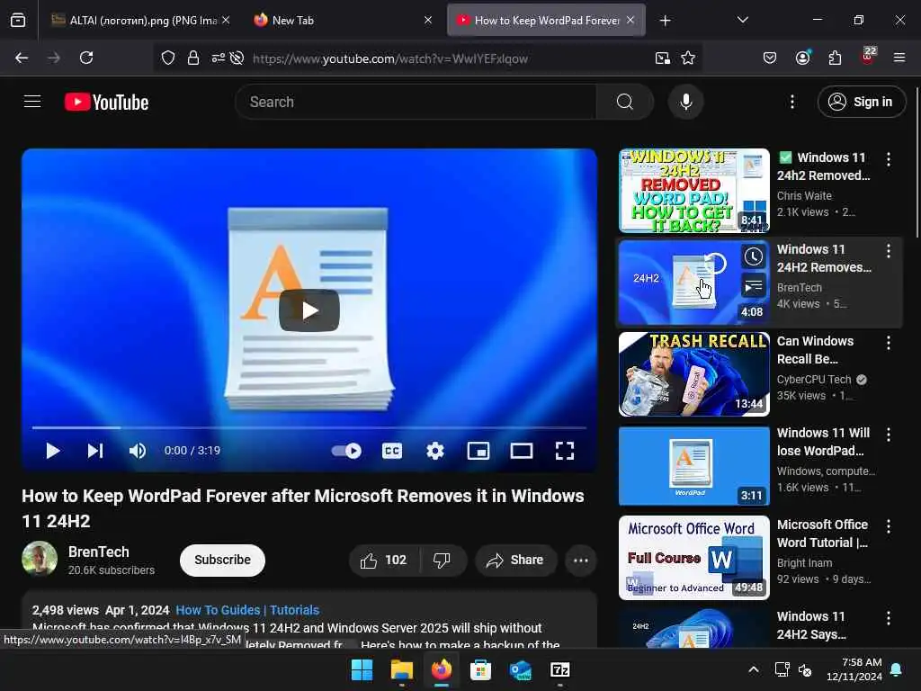921x691 pixels.
Task: Open site permissions icon in address bar
Action: (x=218, y=58)
